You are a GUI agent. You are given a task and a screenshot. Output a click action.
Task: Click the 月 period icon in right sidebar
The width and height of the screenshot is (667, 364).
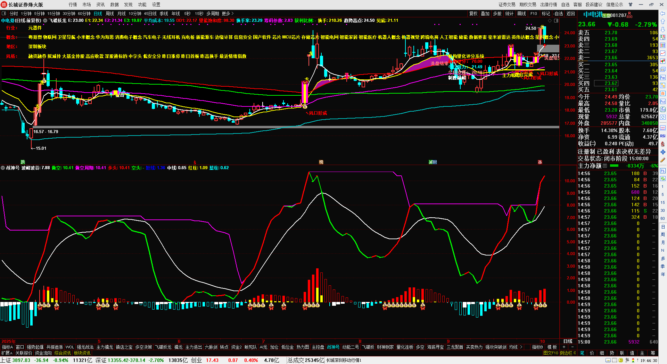click(663, 243)
